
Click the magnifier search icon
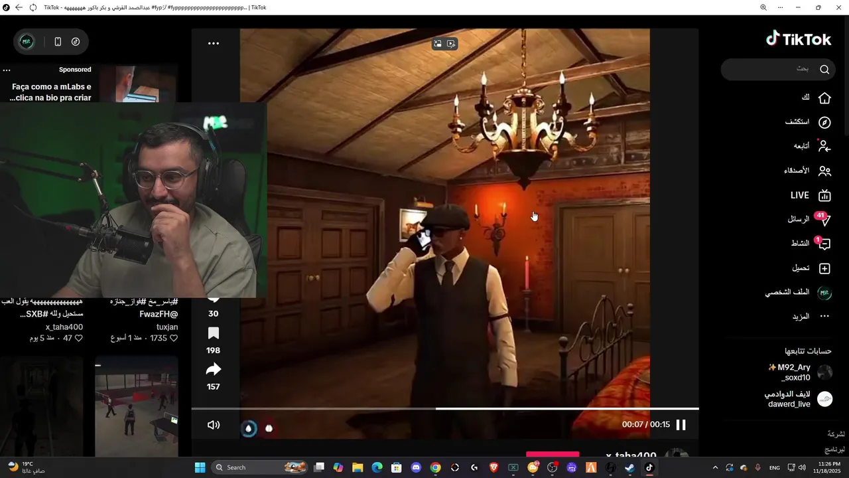(x=824, y=69)
